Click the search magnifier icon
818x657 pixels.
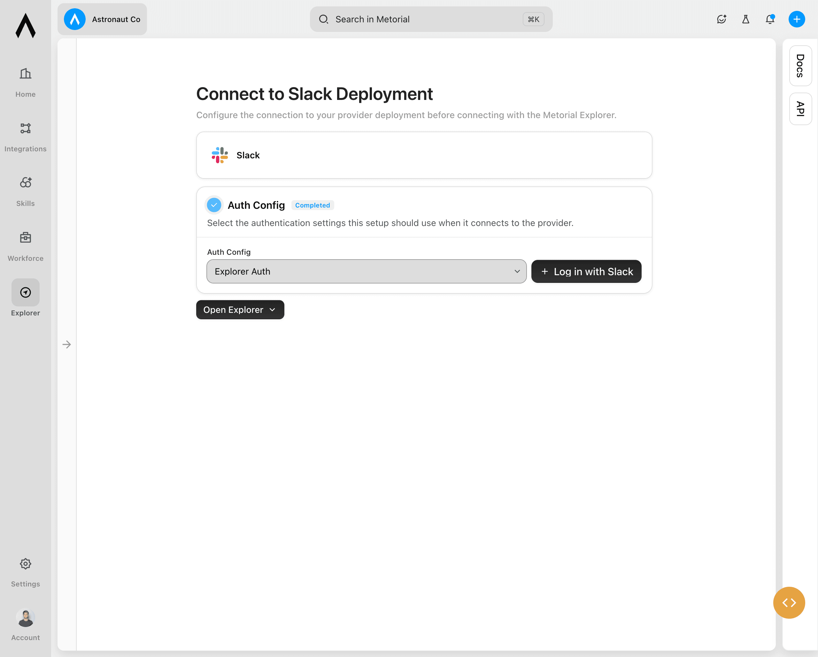click(323, 19)
